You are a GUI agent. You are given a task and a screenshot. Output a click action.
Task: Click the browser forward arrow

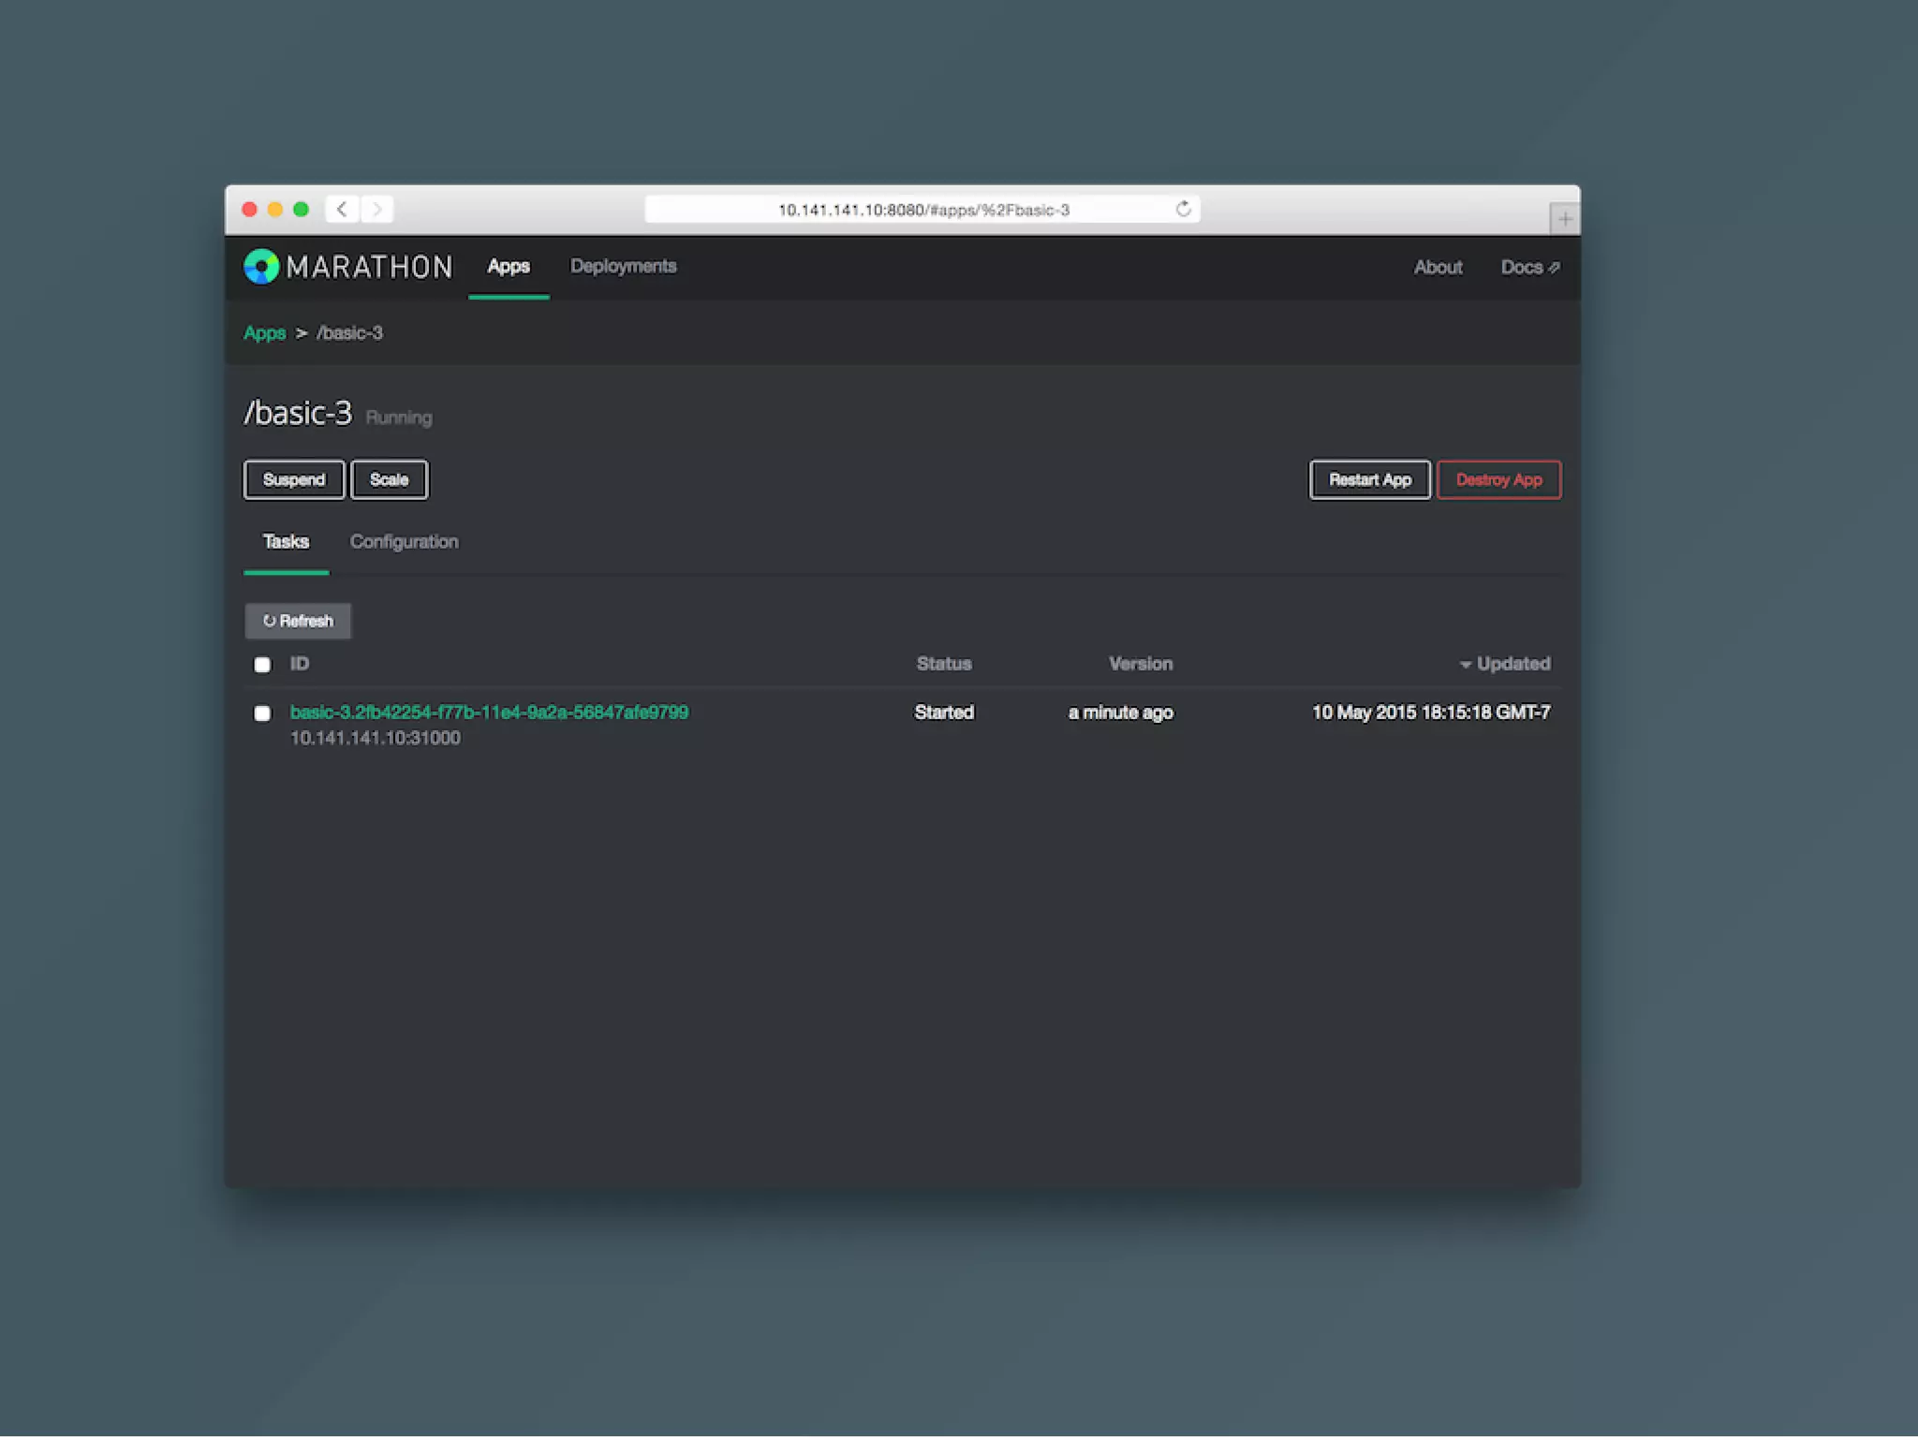[x=377, y=210]
